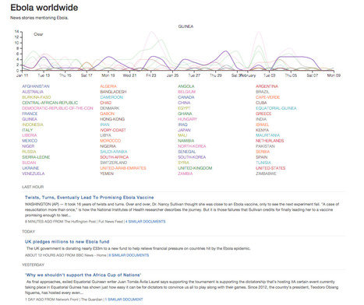Filter by ZIMBABWE

[x=266, y=174]
